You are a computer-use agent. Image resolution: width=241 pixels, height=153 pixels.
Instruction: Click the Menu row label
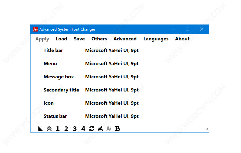50,64
